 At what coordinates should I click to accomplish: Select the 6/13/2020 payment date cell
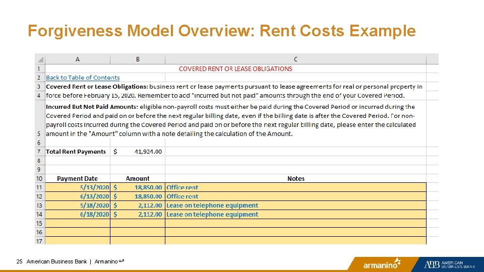[x=78, y=196]
